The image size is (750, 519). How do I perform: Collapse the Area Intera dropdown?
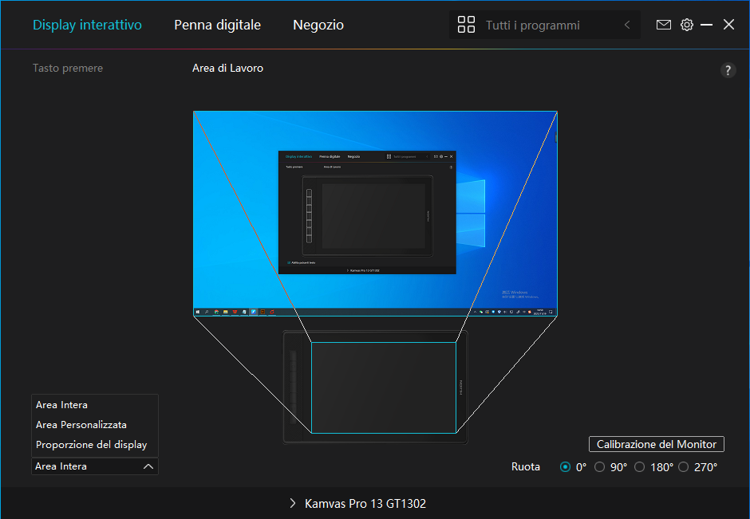click(148, 466)
